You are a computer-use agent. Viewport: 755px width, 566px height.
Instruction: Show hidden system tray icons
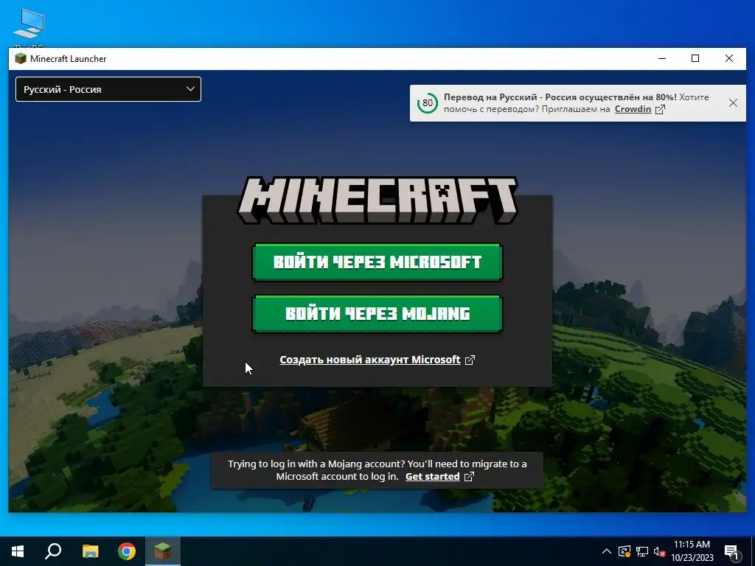[607, 551]
